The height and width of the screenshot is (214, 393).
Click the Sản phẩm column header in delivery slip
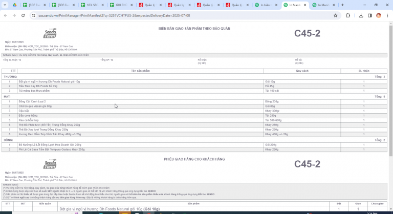(193, 204)
